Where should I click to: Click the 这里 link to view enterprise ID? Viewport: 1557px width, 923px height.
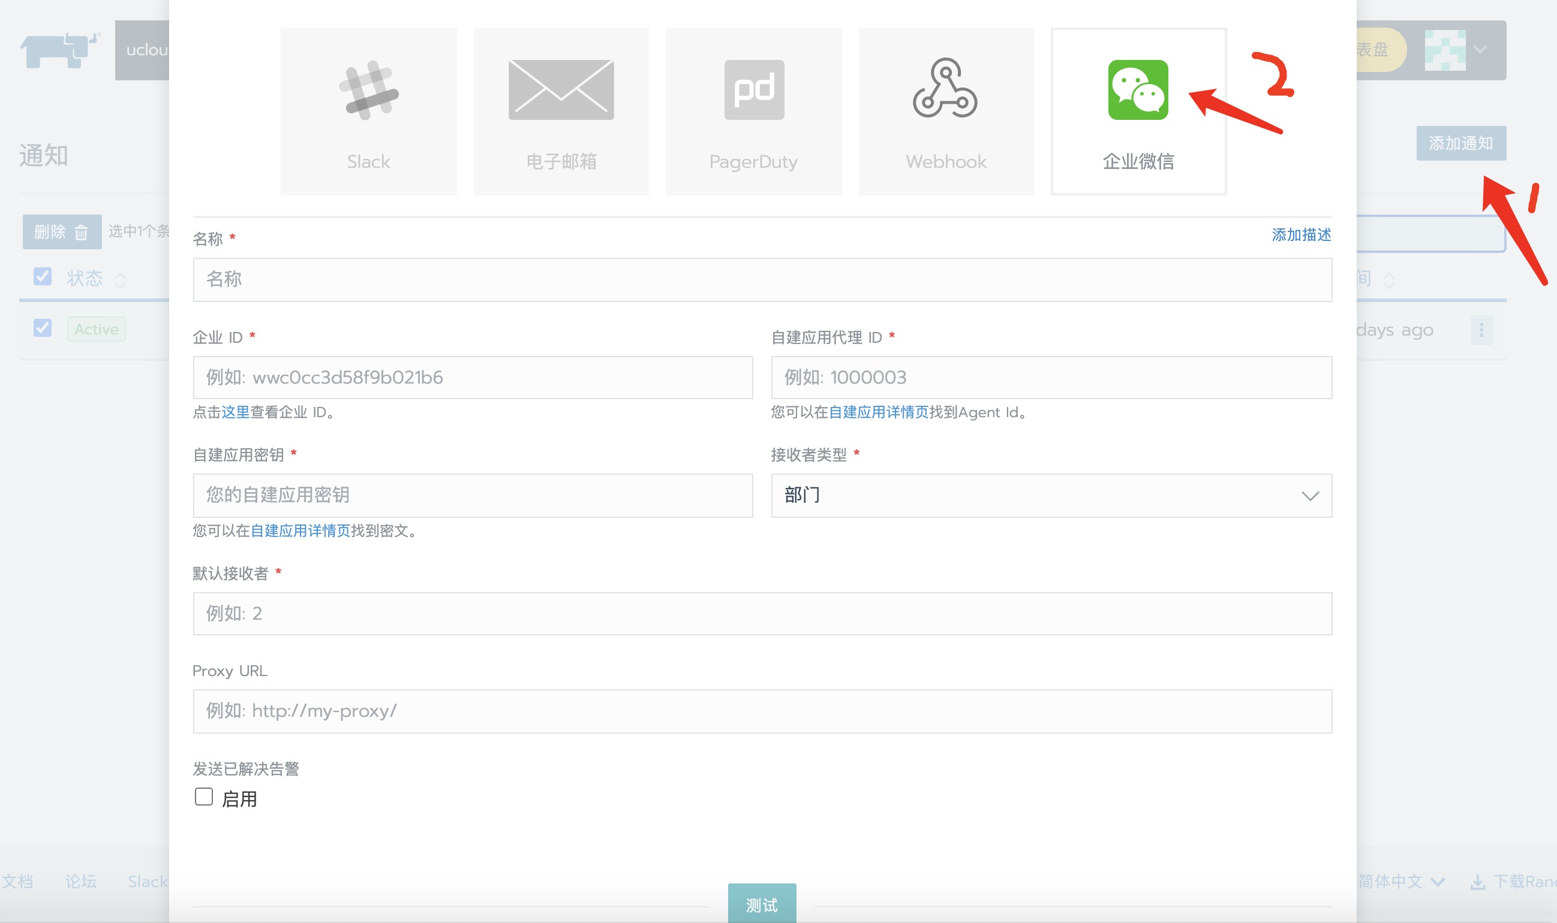tap(235, 412)
